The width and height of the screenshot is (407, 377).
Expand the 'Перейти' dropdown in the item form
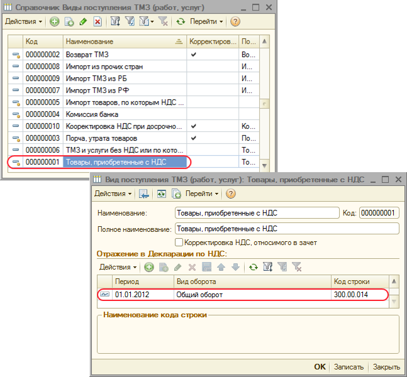(x=204, y=194)
